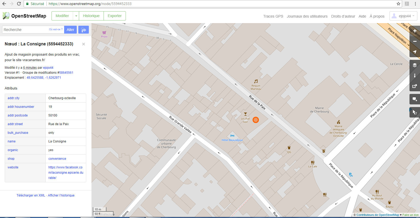The image size is (420, 218).
Task: Expand the Modifier dropdown arrow
Action: pos(76,16)
